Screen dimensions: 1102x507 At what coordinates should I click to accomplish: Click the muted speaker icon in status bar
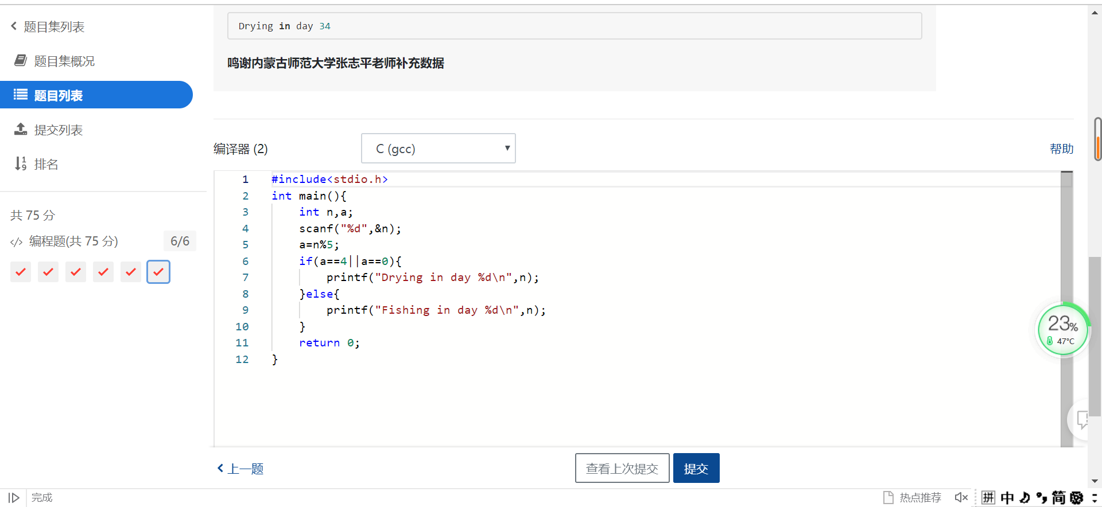coord(961,498)
